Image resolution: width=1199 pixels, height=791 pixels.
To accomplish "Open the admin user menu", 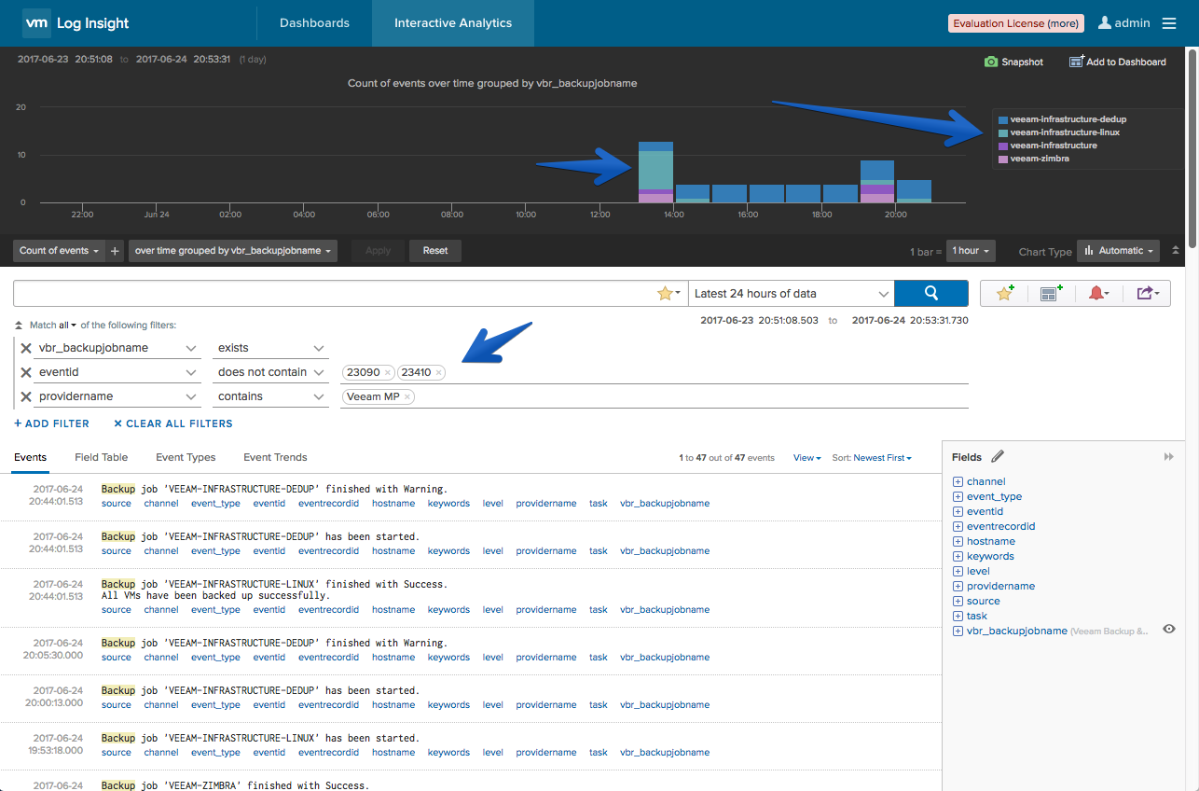I will click(1123, 23).
